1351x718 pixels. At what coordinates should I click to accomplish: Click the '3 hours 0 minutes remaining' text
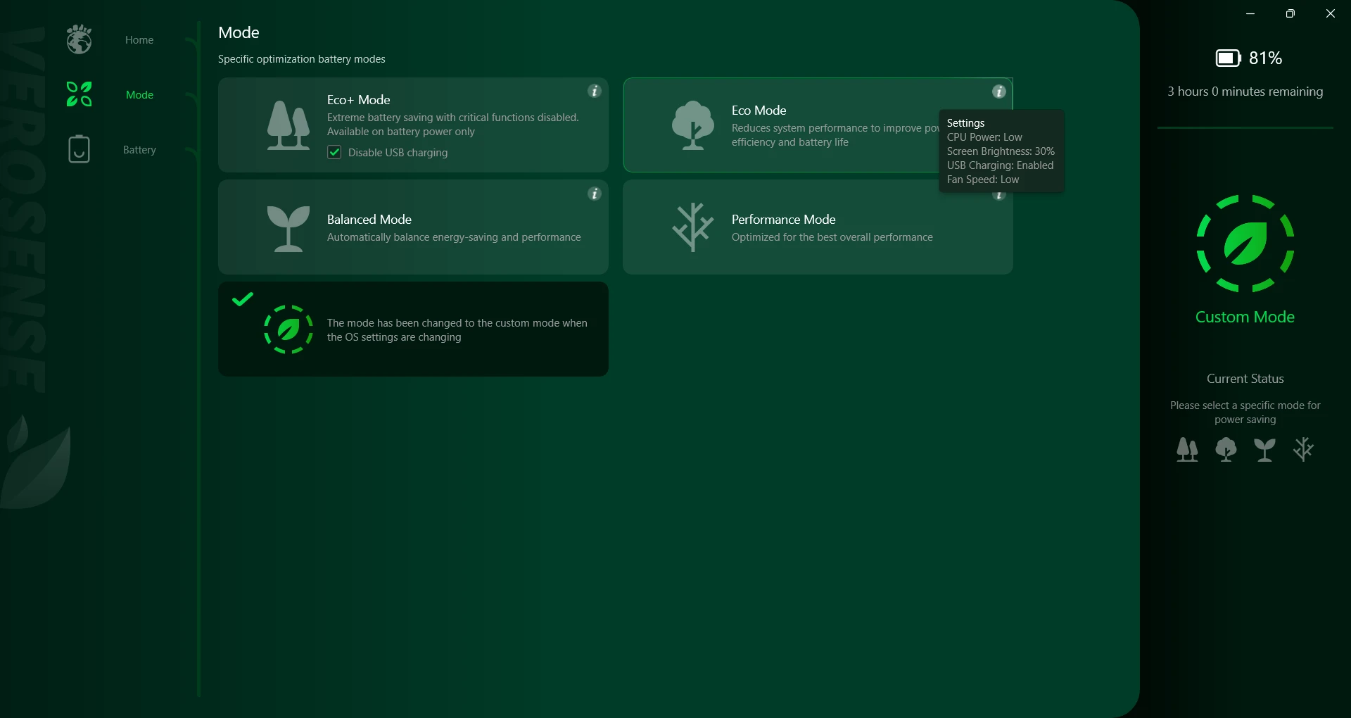coord(1245,92)
